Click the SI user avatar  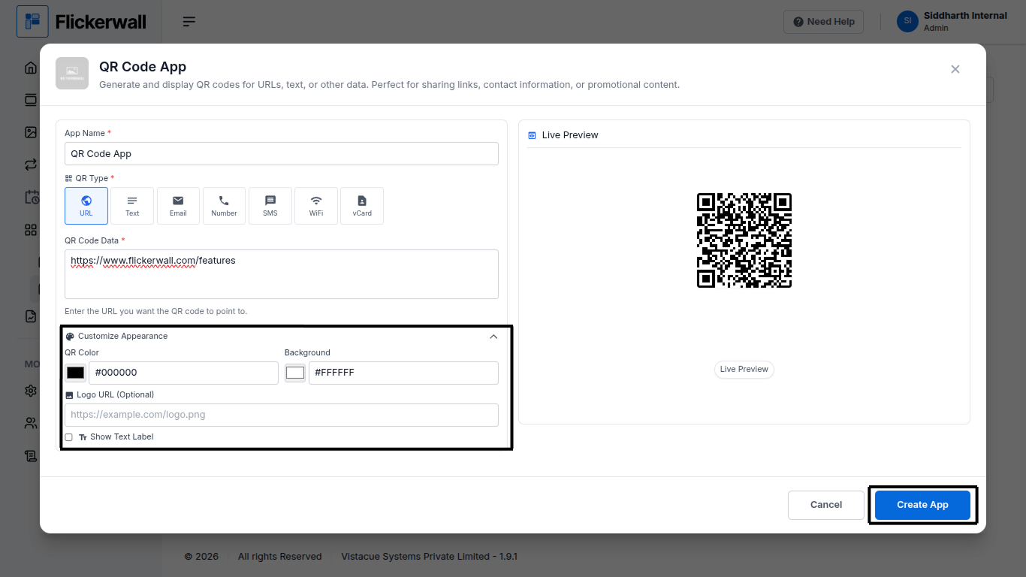(x=907, y=21)
